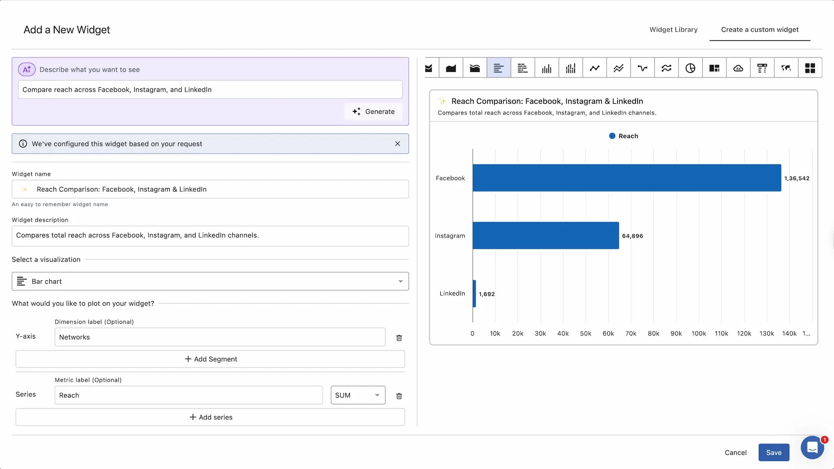The image size is (834, 469).
Task: Save the new widget
Action: point(774,452)
